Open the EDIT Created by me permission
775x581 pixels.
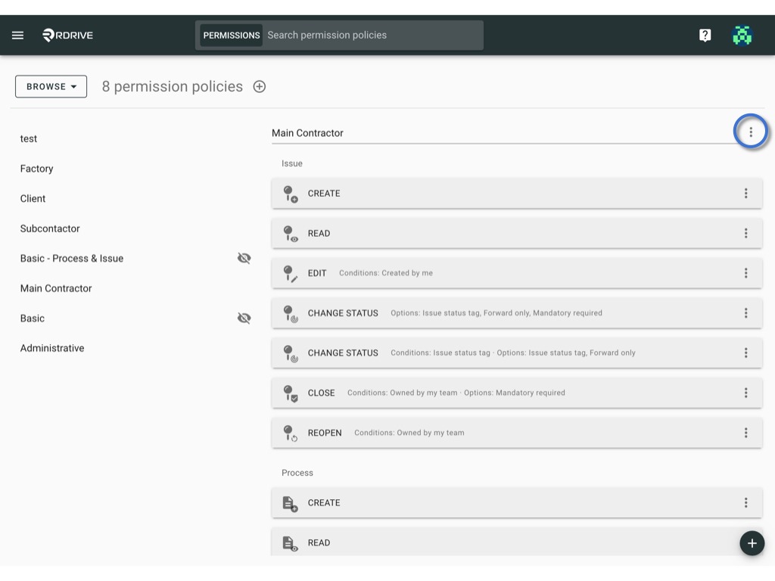(516, 273)
